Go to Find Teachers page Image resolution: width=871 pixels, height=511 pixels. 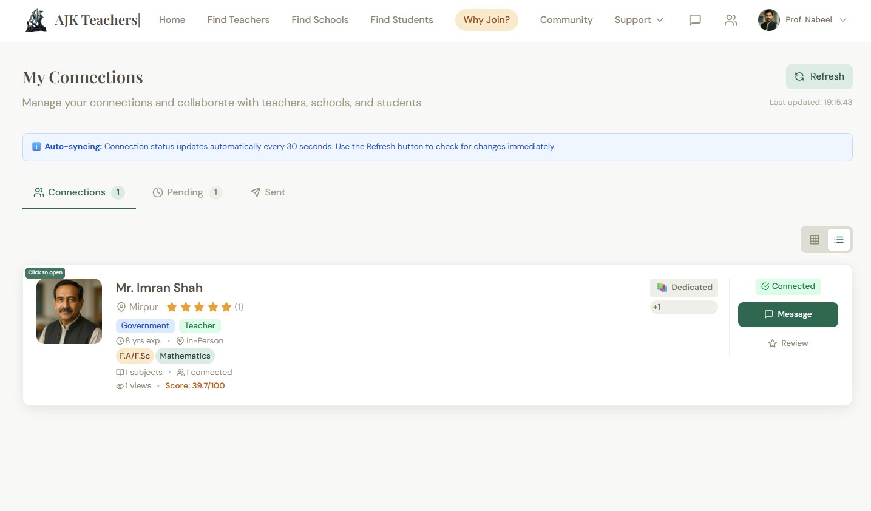click(x=238, y=20)
